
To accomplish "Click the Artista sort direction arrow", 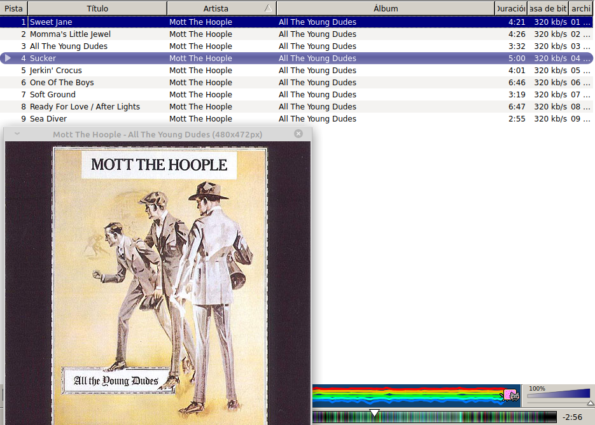I will [x=269, y=8].
